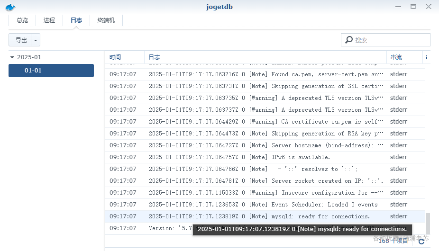Select the 01-01 date entry

(x=51, y=71)
